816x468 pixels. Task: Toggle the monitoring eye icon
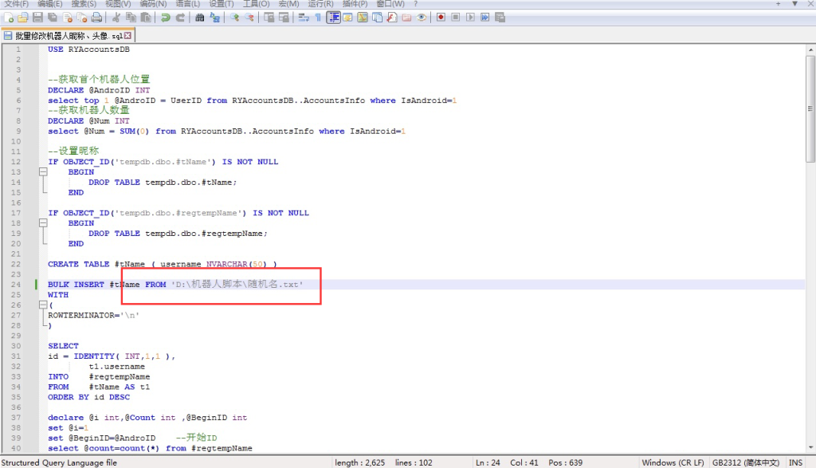click(x=422, y=17)
